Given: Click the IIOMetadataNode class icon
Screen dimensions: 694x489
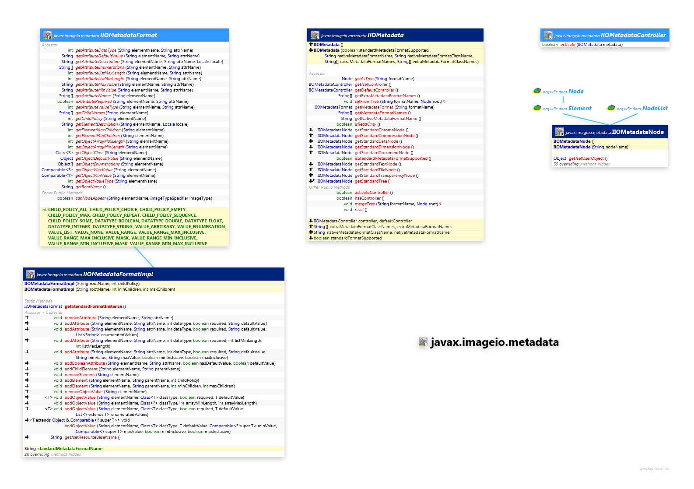Looking at the screenshot, I should [559, 132].
